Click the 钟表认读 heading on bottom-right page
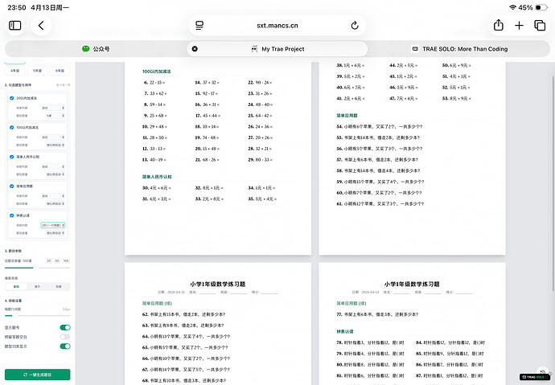555x385 pixels. [345, 332]
